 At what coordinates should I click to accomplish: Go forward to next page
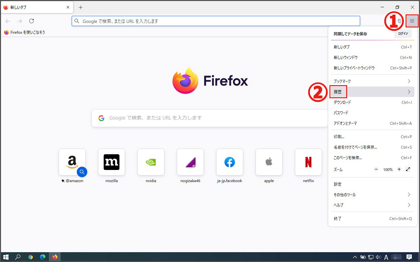click(x=20, y=21)
